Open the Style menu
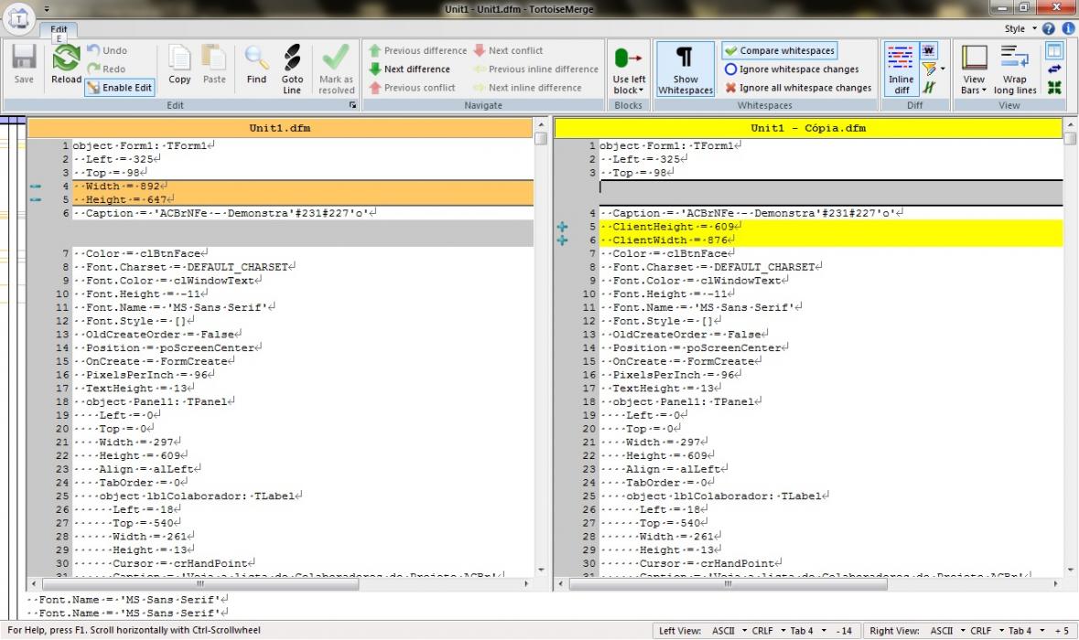Image resolution: width=1079 pixels, height=640 pixels. point(1020,28)
